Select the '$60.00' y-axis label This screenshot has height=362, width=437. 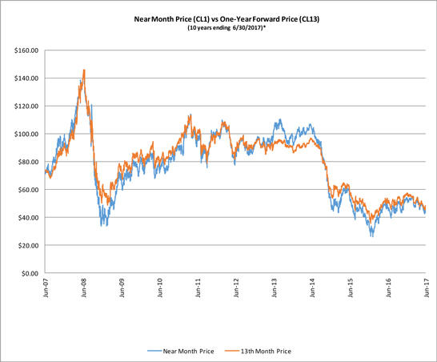(x=28, y=190)
